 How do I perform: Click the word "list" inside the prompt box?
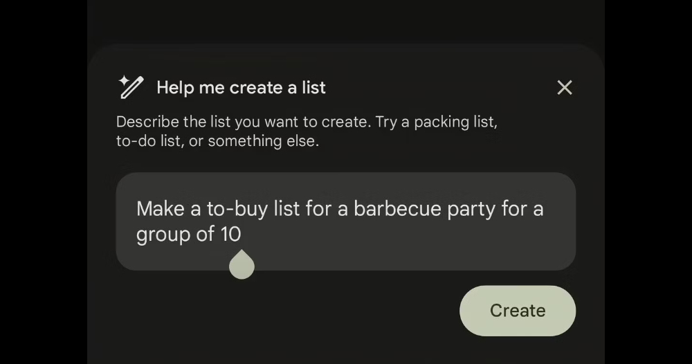[x=286, y=208]
